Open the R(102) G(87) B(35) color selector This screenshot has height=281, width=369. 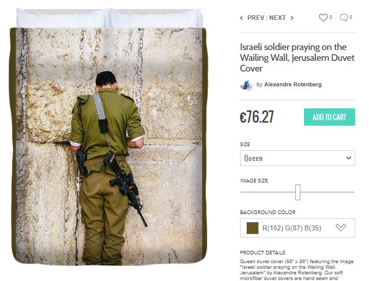(x=297, y=228)
